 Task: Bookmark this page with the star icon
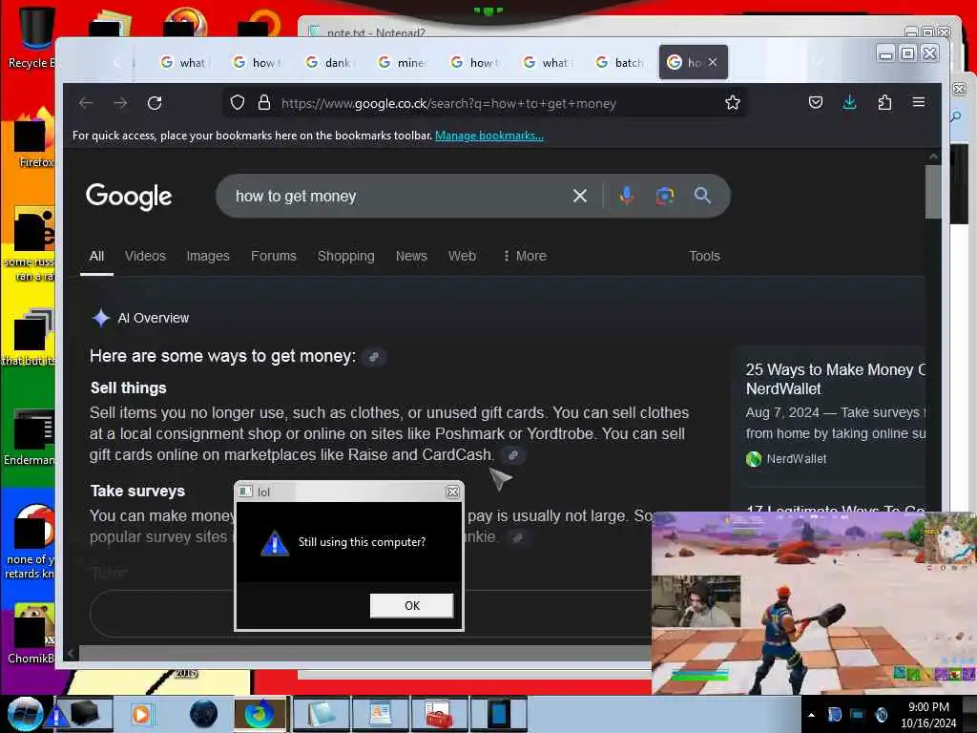pos(732,103)
